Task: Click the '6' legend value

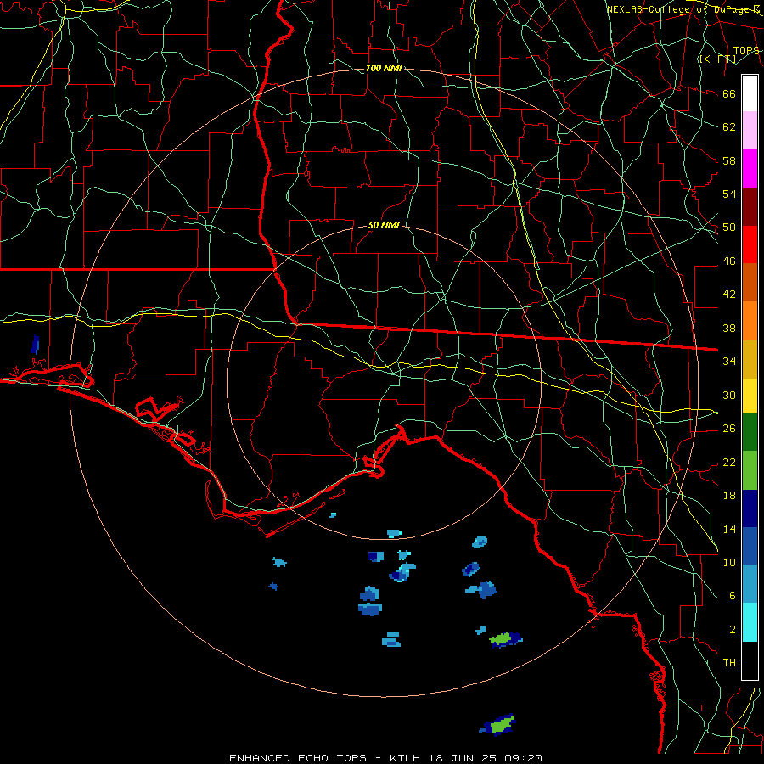Action: point(733,596)
